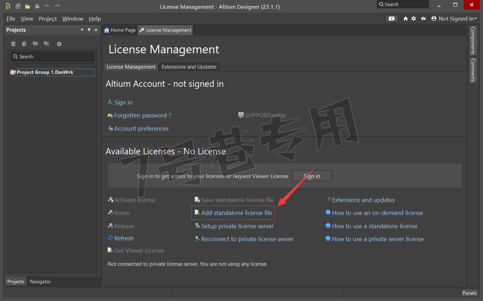
Task: Close the Projects panel
Action: (96, 30)
